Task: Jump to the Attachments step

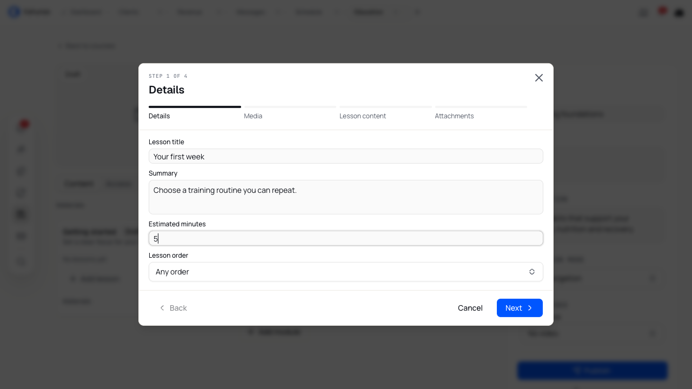Action: coord(481,113)
